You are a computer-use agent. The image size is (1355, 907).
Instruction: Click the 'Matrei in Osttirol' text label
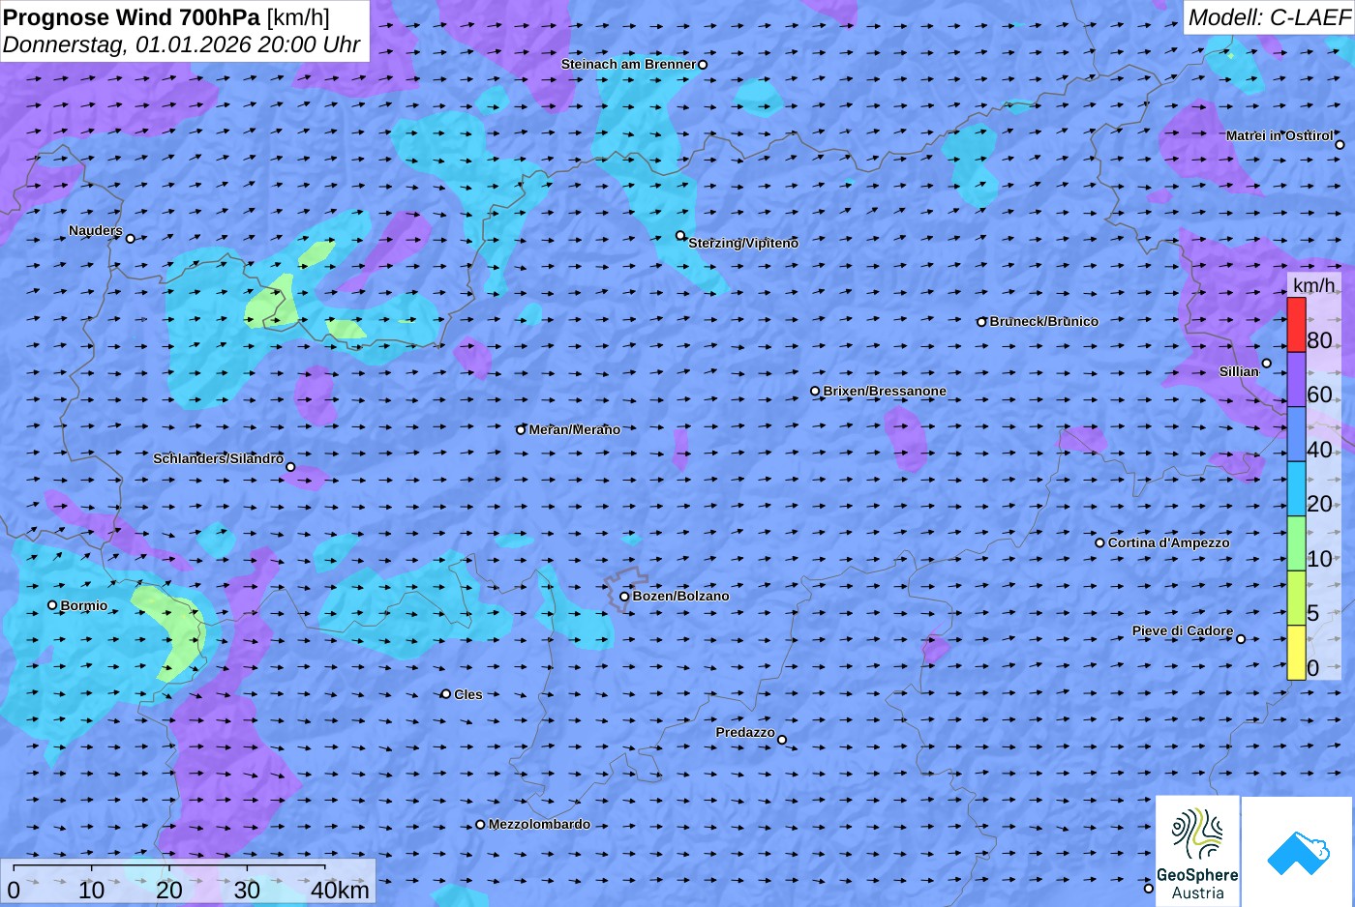tap(1280, 135)
